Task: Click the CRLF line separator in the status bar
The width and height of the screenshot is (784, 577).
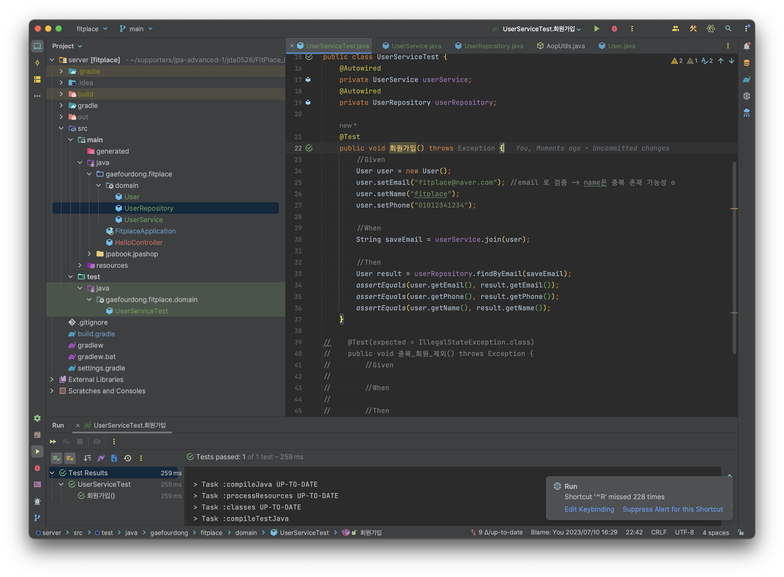Action: [659, 532]
